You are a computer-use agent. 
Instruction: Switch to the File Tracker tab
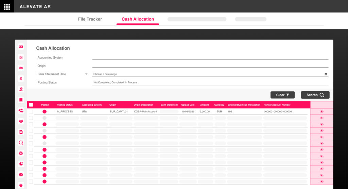[x=90, y=19]
